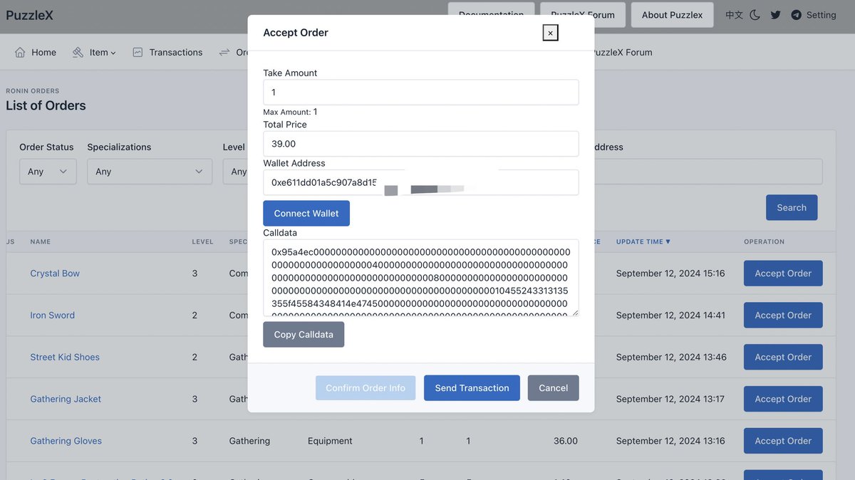Viewport: 855px width, 480px height.
Task: Open the About Puzzlex tab
Action: pyautogui.click(x=671, y=14)
